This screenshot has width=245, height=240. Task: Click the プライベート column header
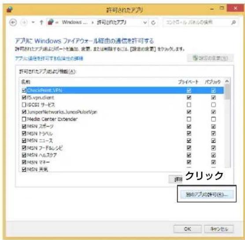pos(188,82)
